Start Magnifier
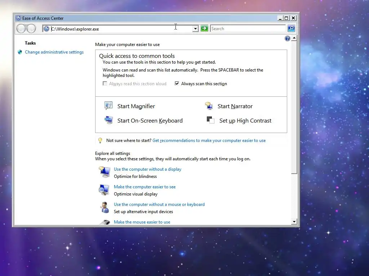The image size is (369, 276). 136,106
